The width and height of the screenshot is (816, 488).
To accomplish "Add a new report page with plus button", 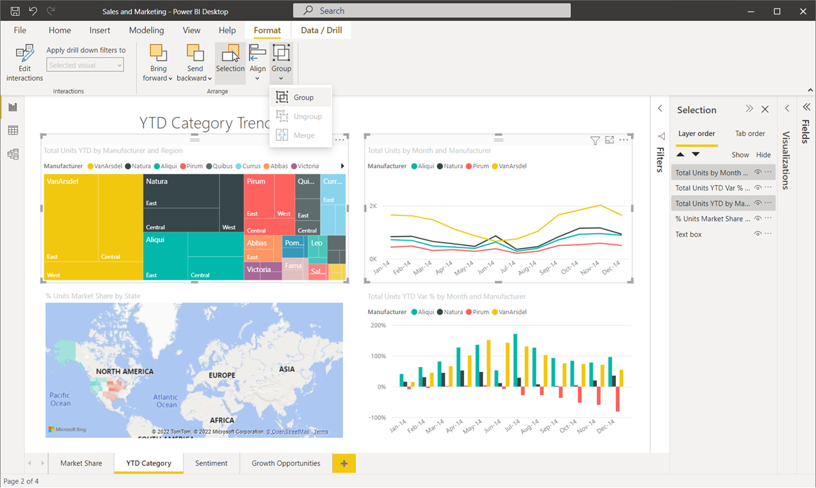I will pos(344,463).
